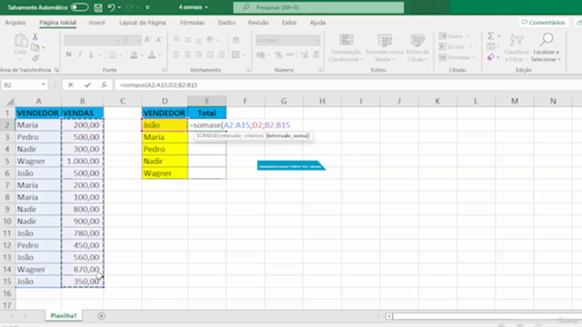Click the Percent Style icon
This screenshot has width=582, height=327.
(x=278, y=54)
